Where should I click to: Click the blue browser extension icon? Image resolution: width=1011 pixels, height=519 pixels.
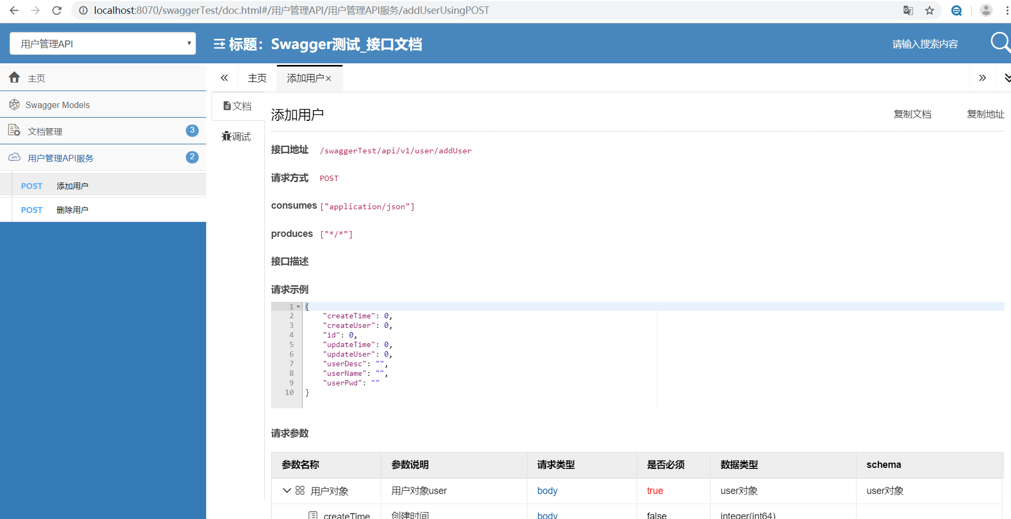(x=957, y=11)
